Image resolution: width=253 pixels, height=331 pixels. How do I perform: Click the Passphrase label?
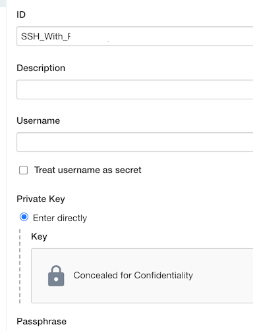tap(42, 322)
